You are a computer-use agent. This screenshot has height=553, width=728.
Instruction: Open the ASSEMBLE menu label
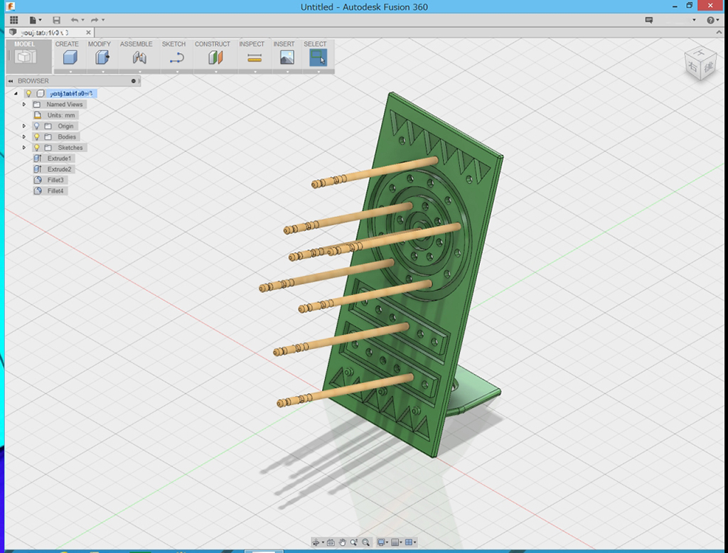pos(136,44)
